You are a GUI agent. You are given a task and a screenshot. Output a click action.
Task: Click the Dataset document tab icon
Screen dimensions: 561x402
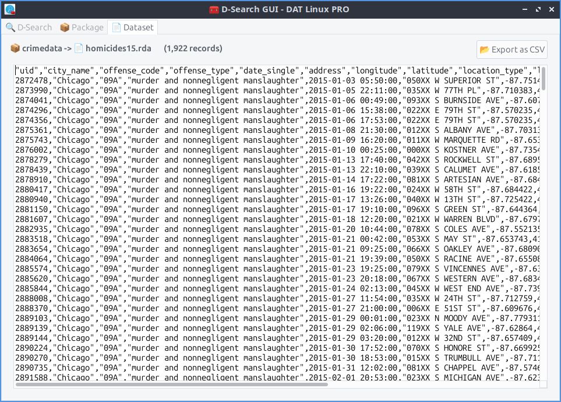pos(117,27)
